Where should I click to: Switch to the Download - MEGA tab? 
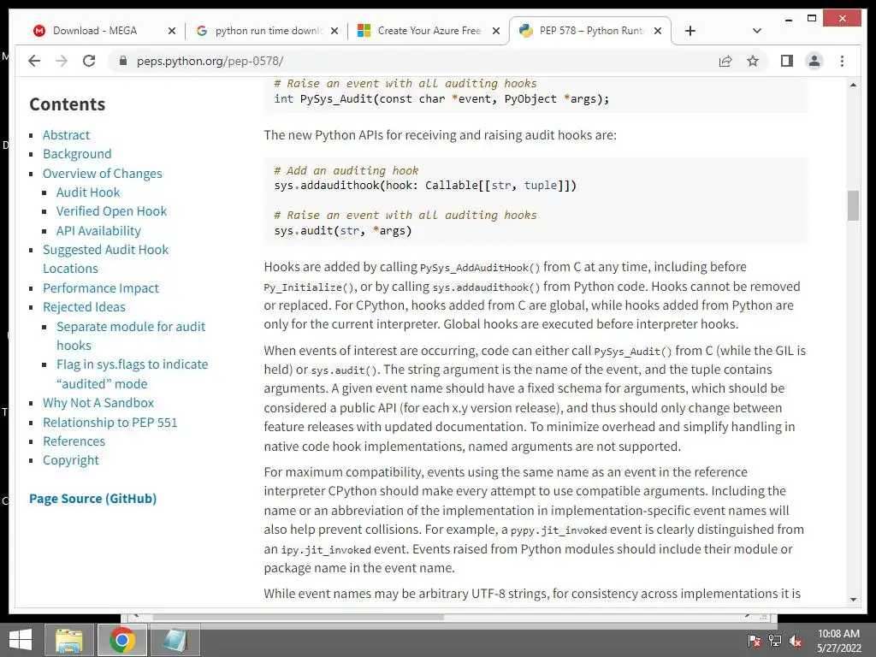pos(95,31)
